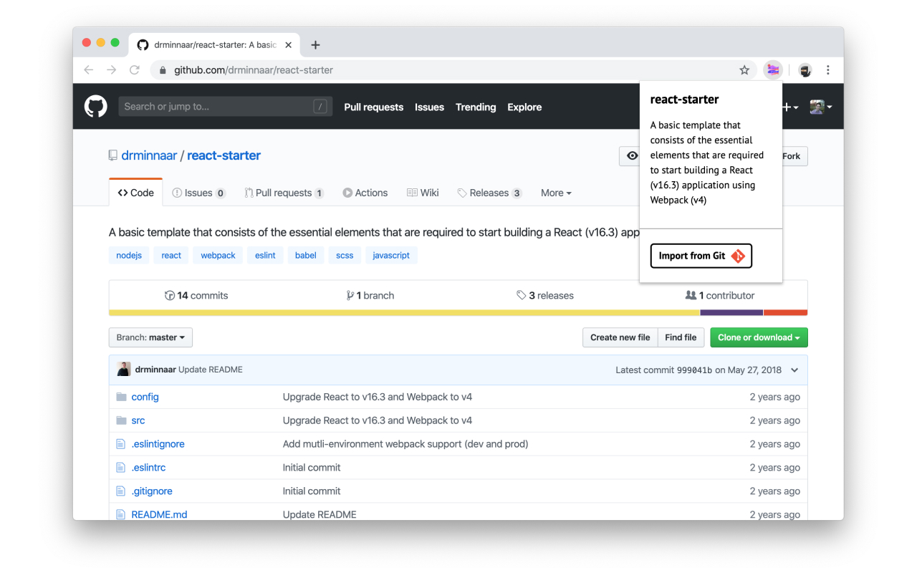The image size is (917, 573).
Task: Click the GitHub Octocat logo
Action: click(x=95, y=107)
